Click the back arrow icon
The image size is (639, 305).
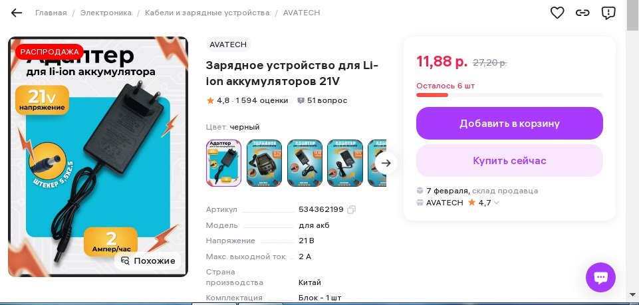click(x=17, y=13)
